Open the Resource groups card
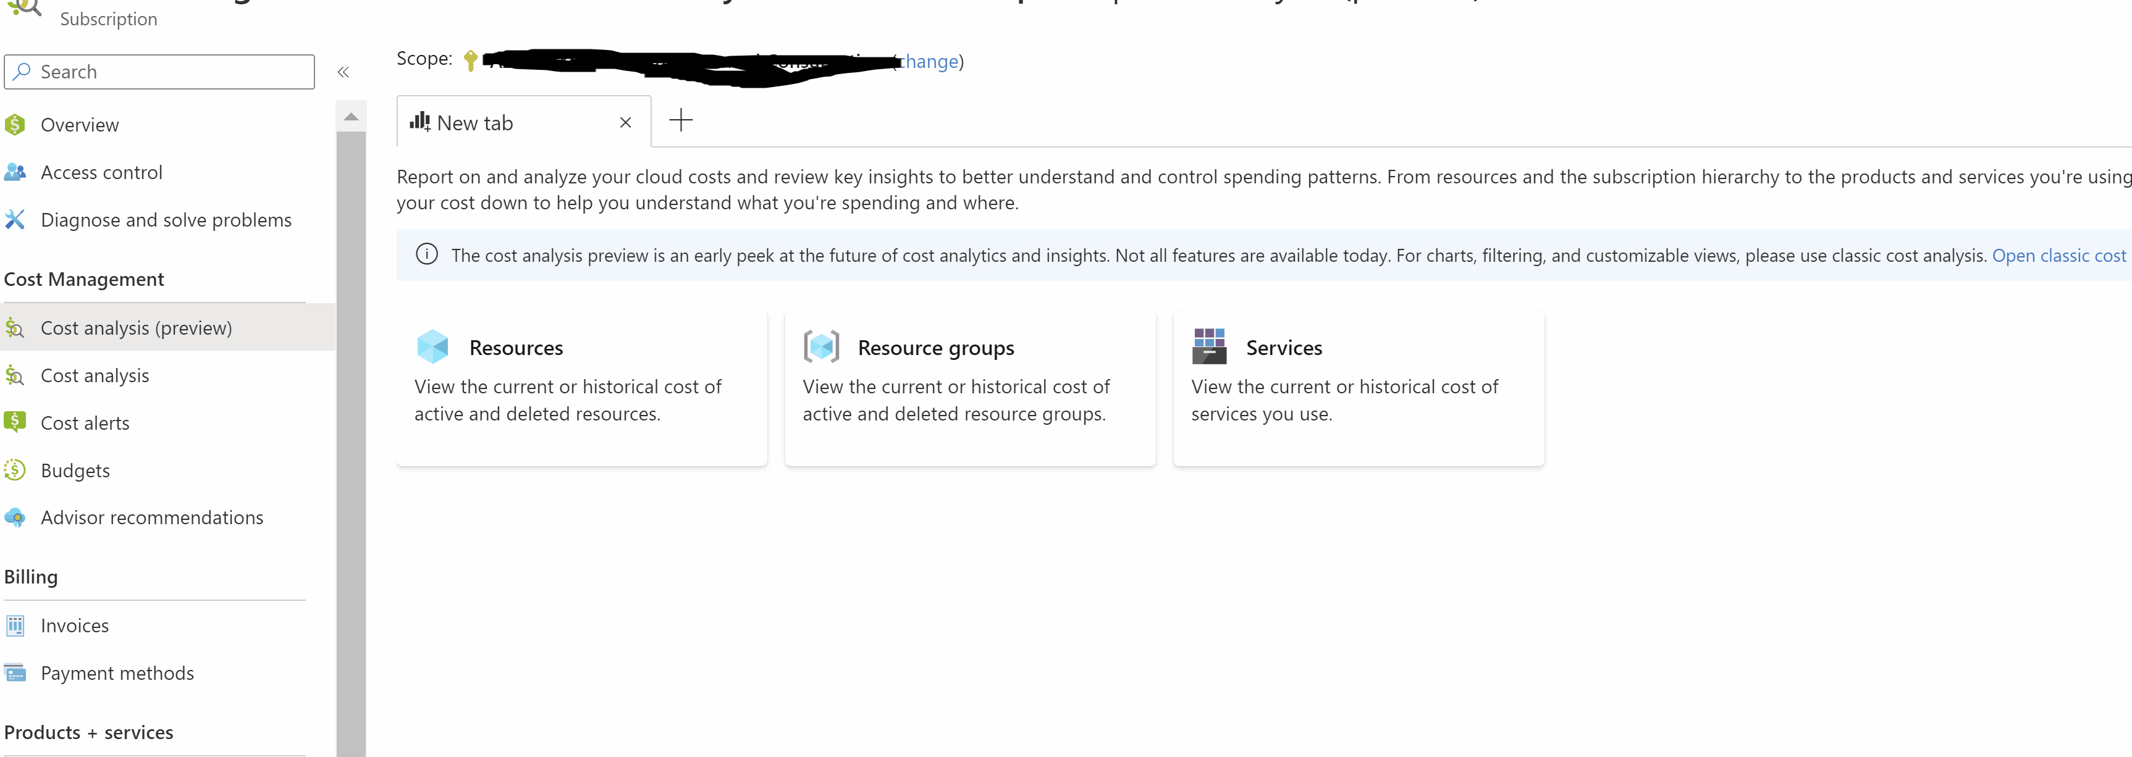This screenshot has width=2132, height=757. (969, 387)
